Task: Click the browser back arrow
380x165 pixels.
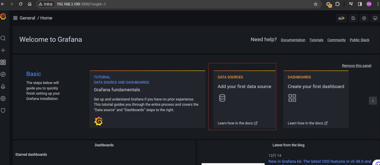Action: click(x=3, y=4)
